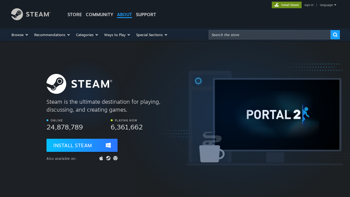Click the large white Steam logo
This screenshot has height=197, width=350.
coord(79,84)
